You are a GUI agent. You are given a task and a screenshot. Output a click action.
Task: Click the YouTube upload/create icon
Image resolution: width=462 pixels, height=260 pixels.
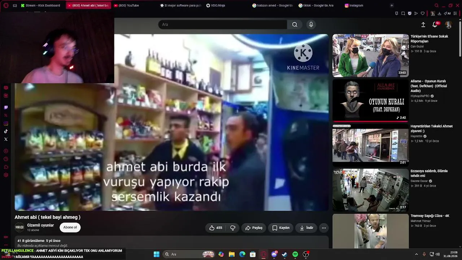[423, 25]
